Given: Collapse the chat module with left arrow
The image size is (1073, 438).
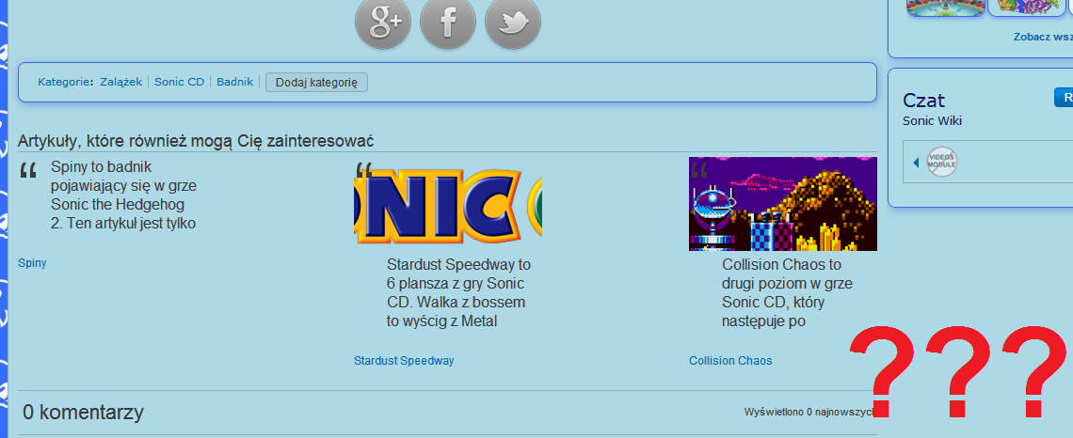Looking at the screenshot, I should tap(916, 163).
